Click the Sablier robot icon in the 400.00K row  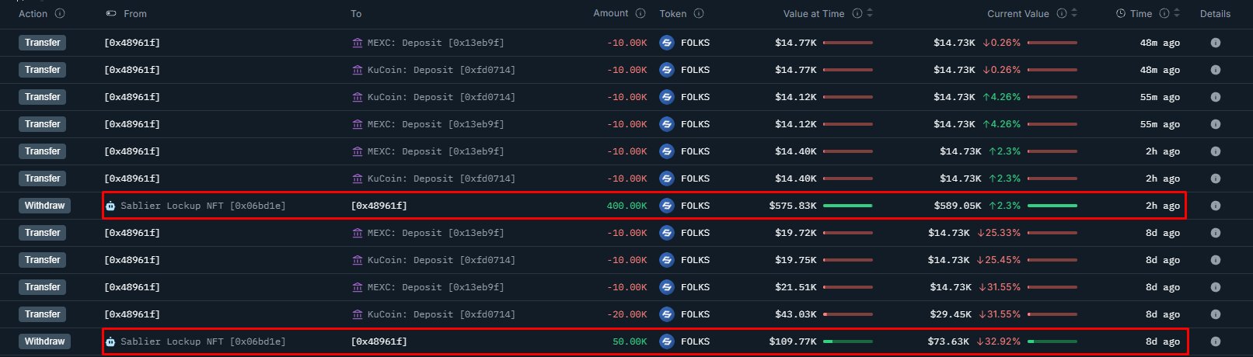pos(110,206)
